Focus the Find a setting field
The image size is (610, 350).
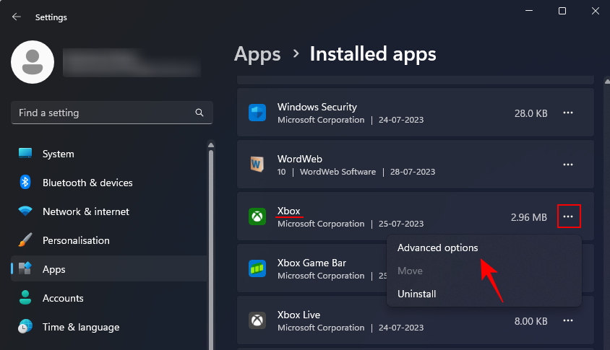[112, 113]
